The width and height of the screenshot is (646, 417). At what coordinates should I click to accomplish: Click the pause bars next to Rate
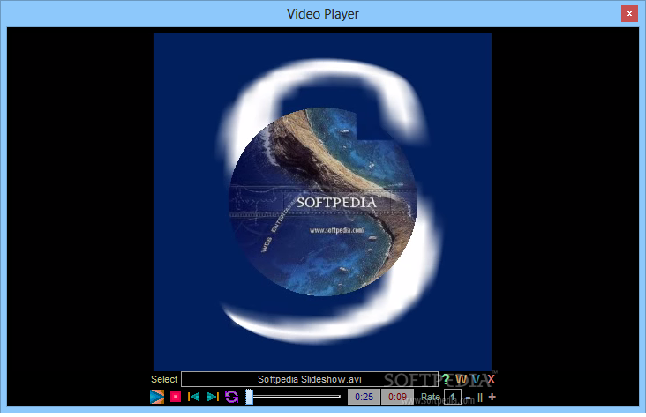tap(480, 398)
